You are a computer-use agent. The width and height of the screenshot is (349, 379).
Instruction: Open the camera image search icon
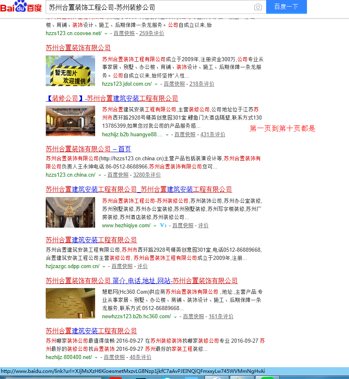tap(258, 7)
